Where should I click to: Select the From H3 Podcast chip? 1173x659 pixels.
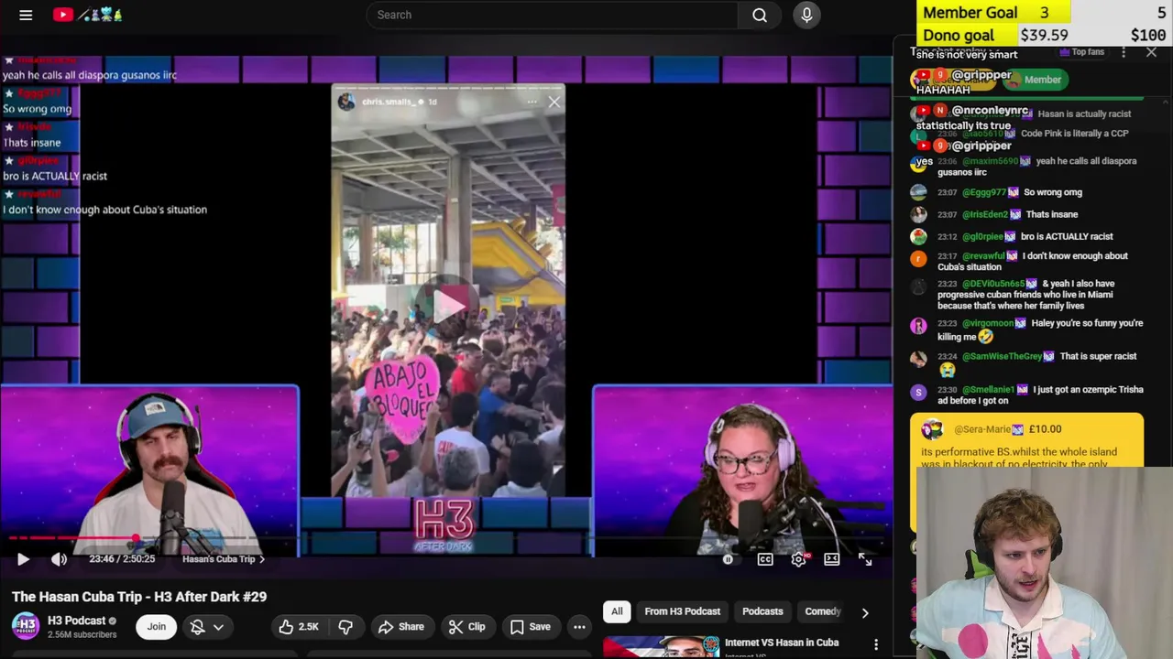coord(683,611)
